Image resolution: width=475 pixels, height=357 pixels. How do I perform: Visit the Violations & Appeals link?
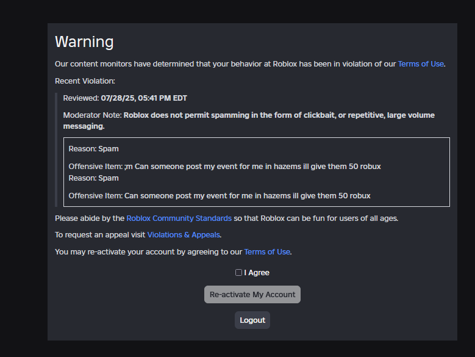(x=184, y=235)
